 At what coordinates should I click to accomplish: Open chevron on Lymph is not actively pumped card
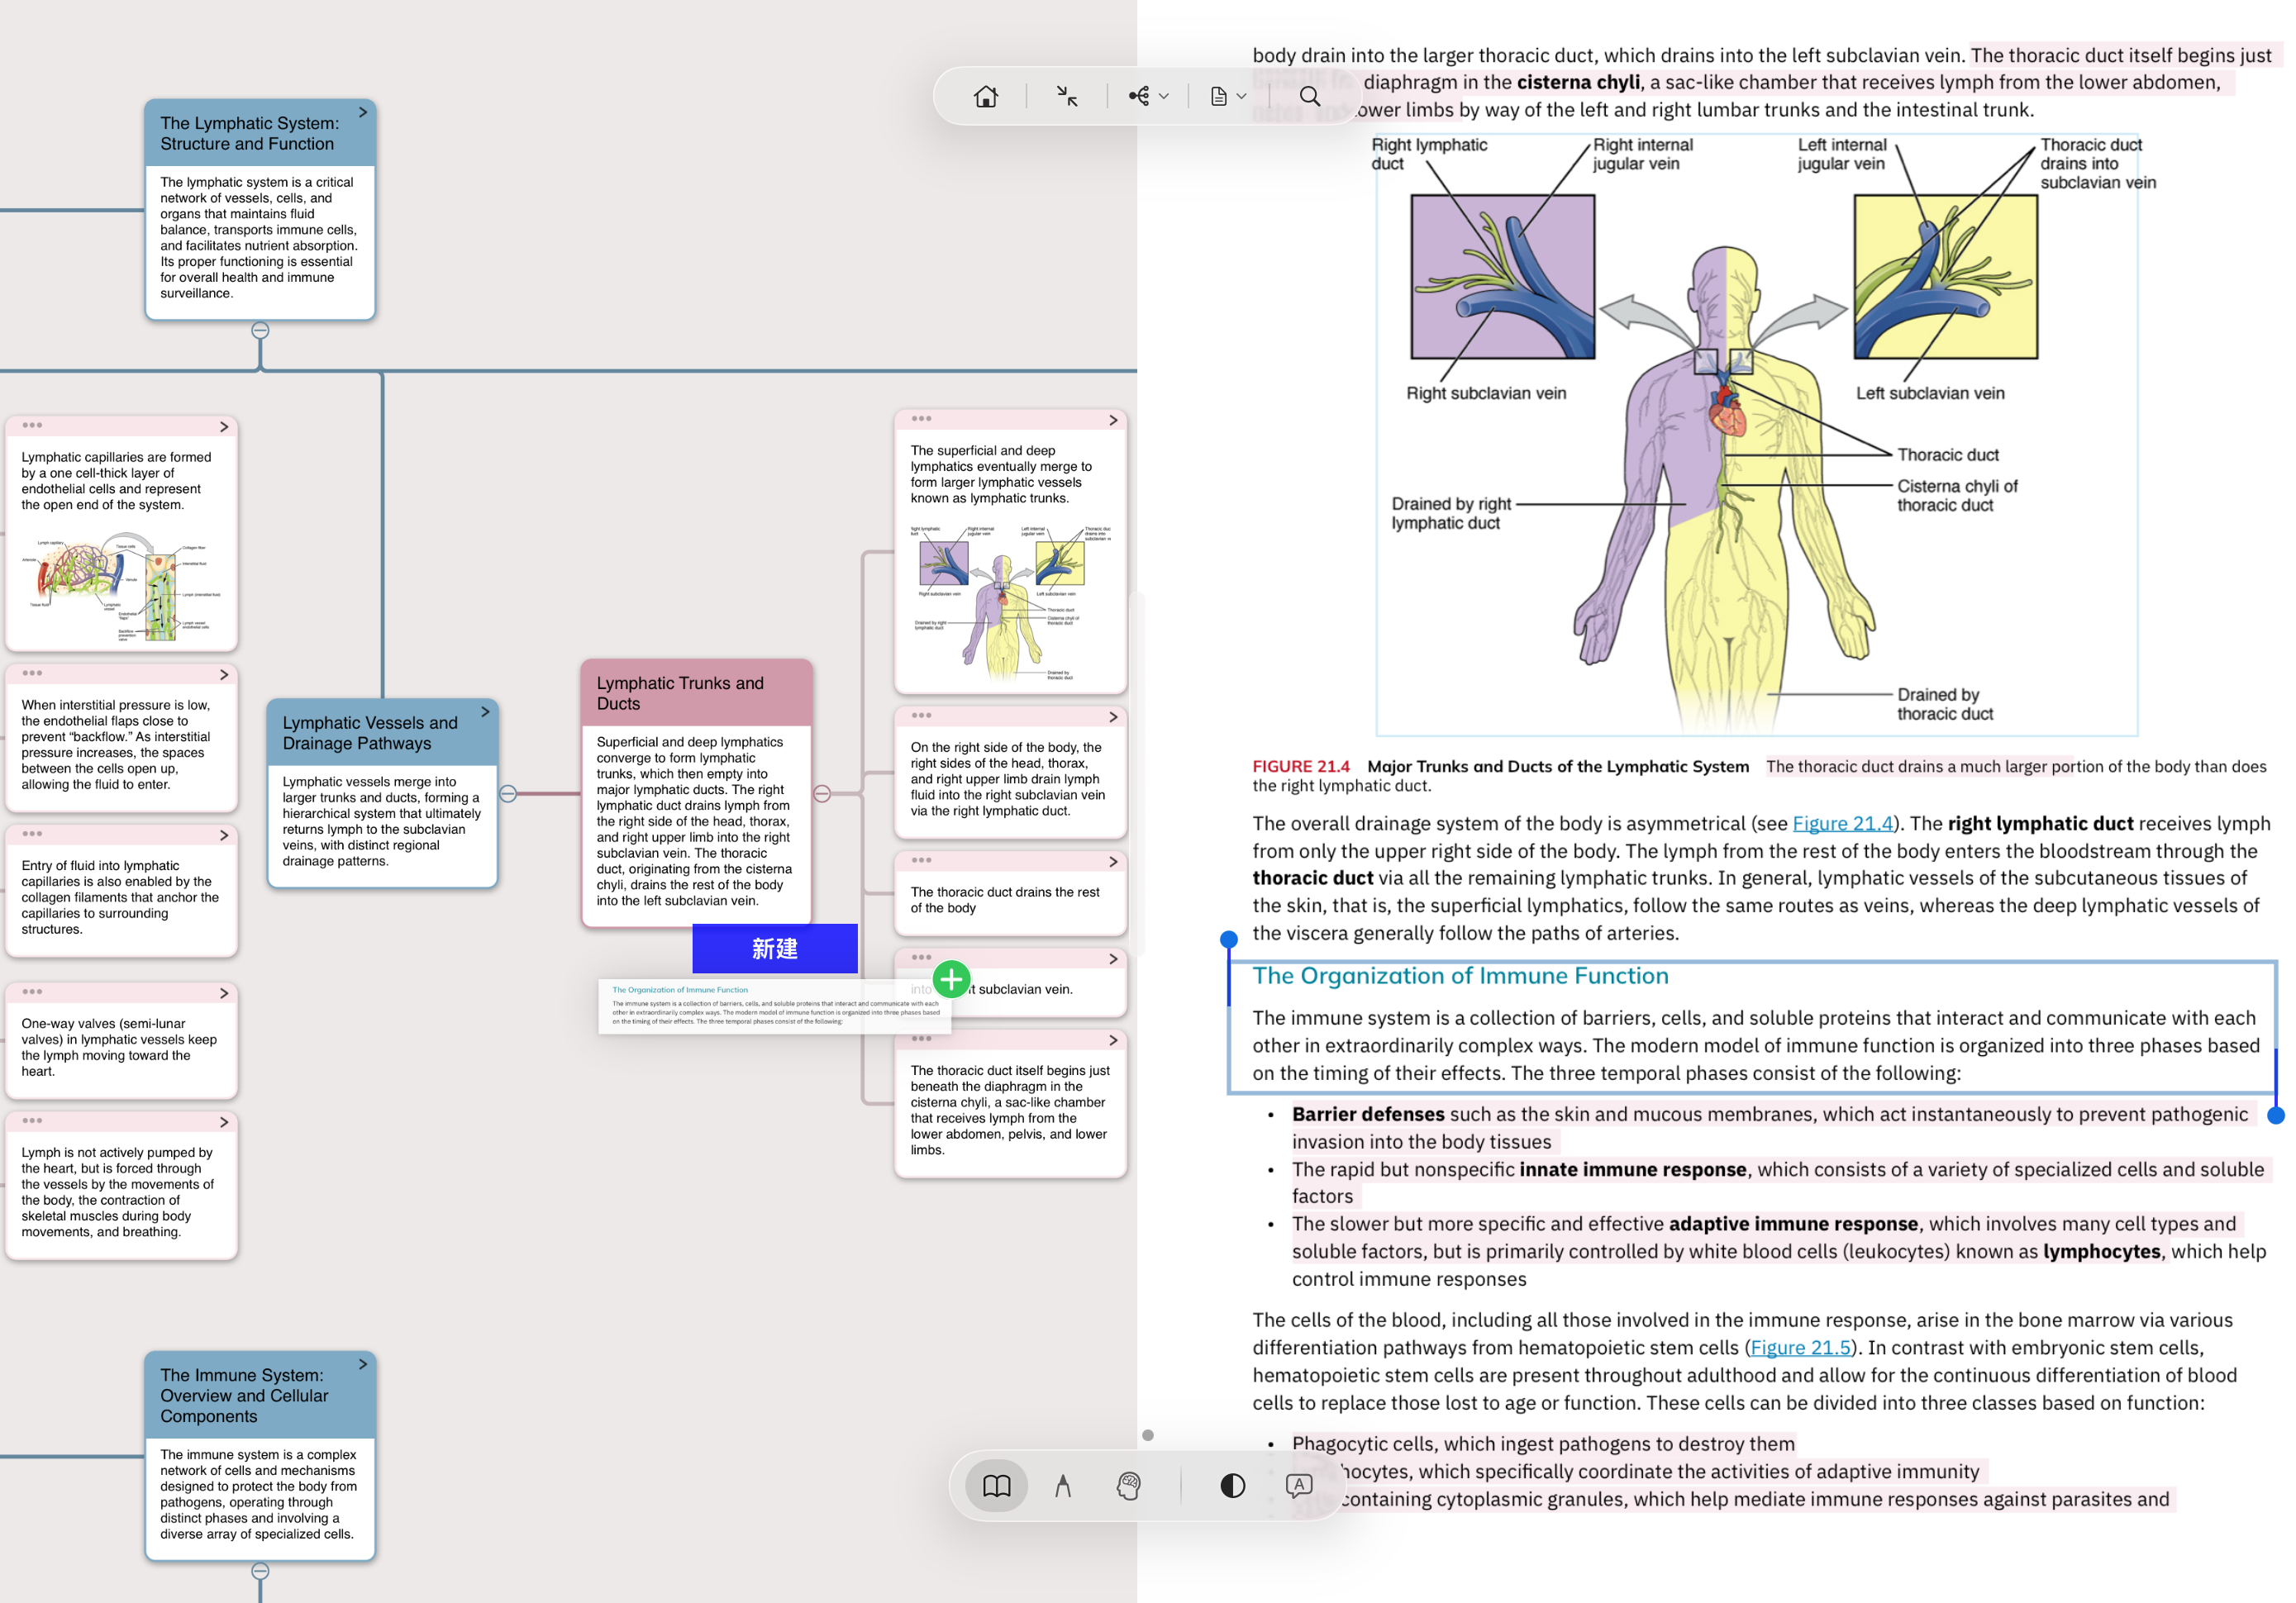[x=224, y=1122]
